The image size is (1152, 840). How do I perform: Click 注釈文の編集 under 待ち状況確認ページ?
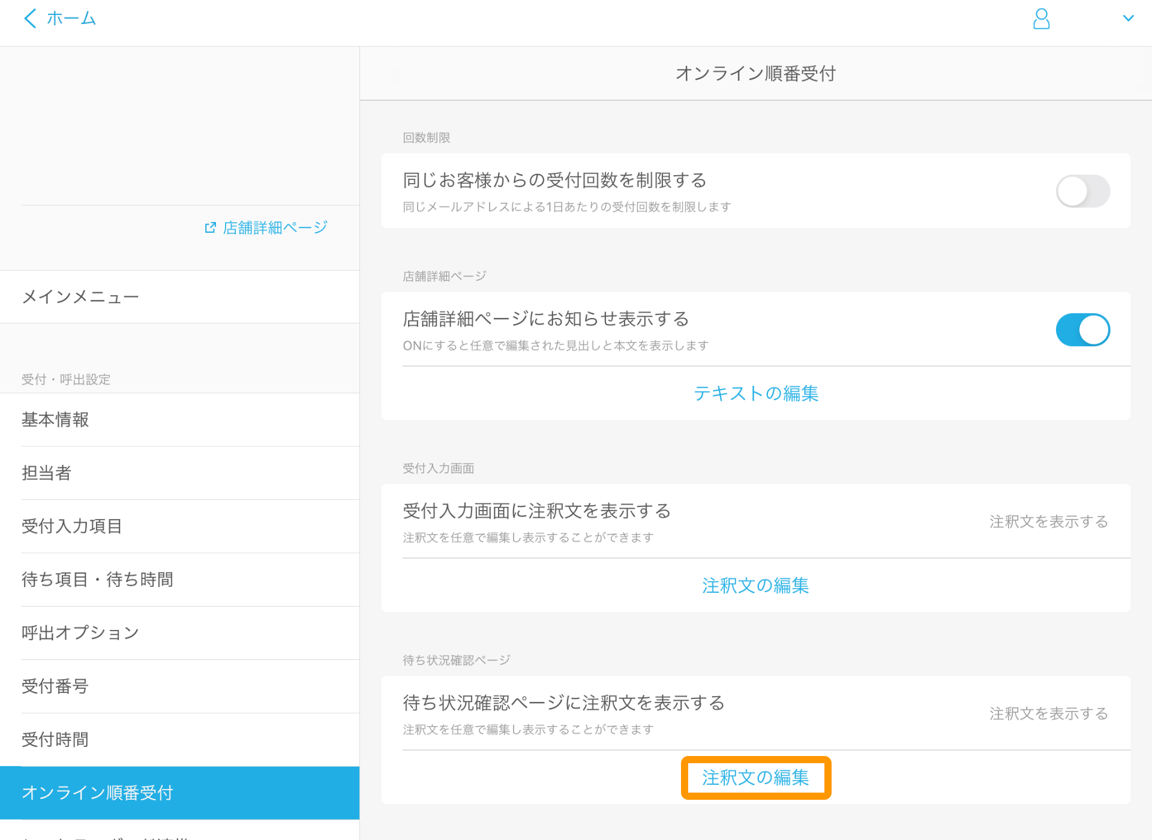click(x=755, y=778)
